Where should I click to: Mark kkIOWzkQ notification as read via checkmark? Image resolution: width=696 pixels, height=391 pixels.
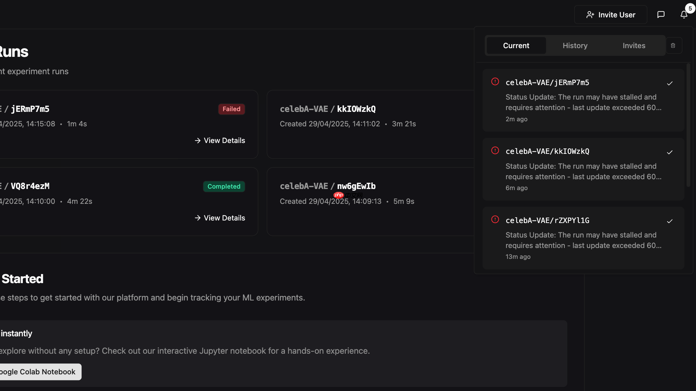670,152
